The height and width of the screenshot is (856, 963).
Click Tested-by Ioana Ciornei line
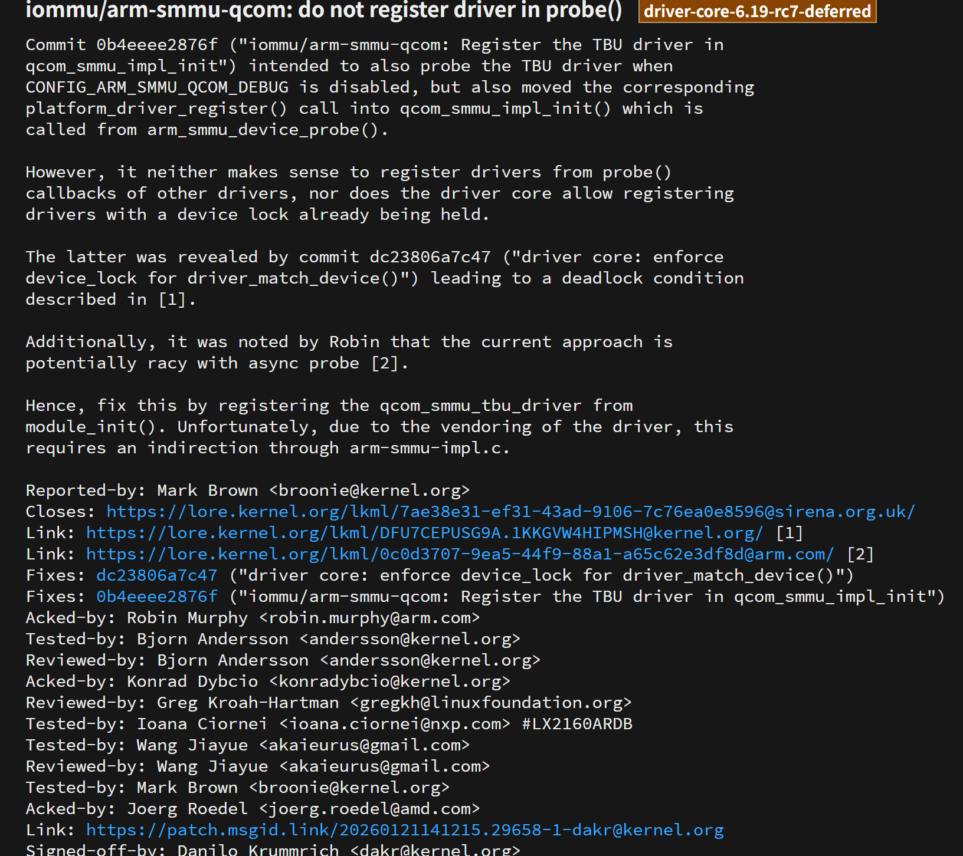pyautogui.click(x=328, y=724)
